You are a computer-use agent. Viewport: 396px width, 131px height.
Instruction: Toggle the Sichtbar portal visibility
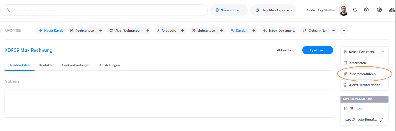[364, 108]
